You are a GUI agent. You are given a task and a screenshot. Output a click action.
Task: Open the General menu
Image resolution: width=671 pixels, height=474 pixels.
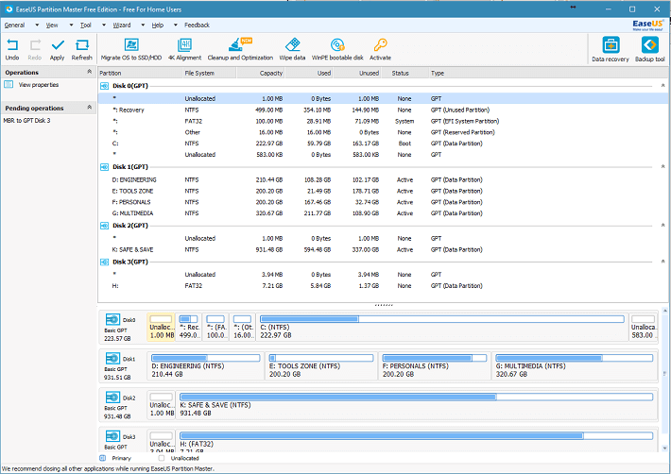pyautogui.click(x=14, y=25)
